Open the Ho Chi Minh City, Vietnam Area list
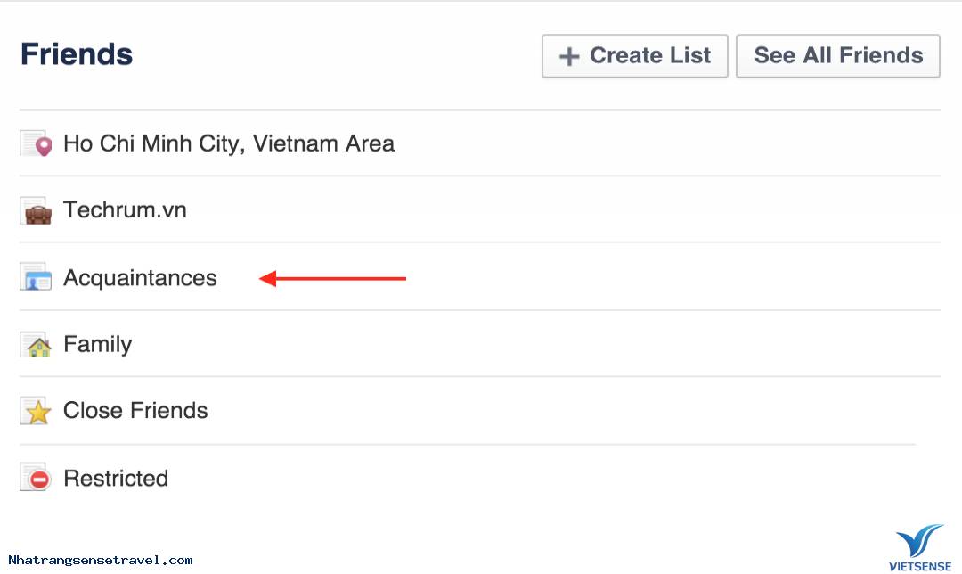 pyautogui.click(x=228, y=143)
